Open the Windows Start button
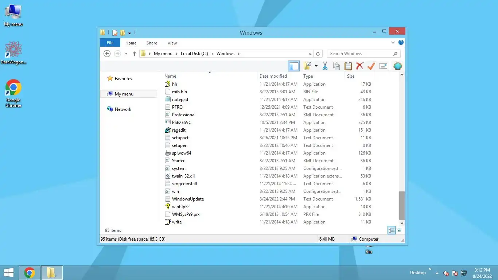498x280 pixels. pyautogui.click(x=8, y=273)
